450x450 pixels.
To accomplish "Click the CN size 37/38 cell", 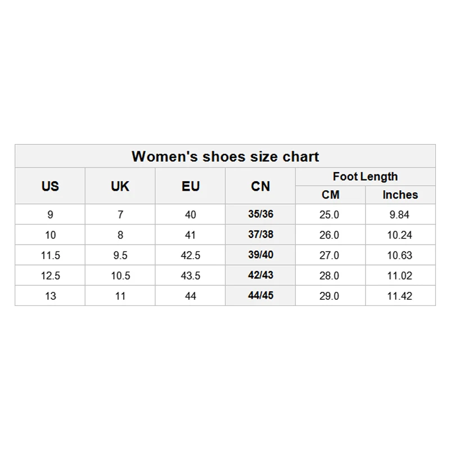I will coord(260,235).
